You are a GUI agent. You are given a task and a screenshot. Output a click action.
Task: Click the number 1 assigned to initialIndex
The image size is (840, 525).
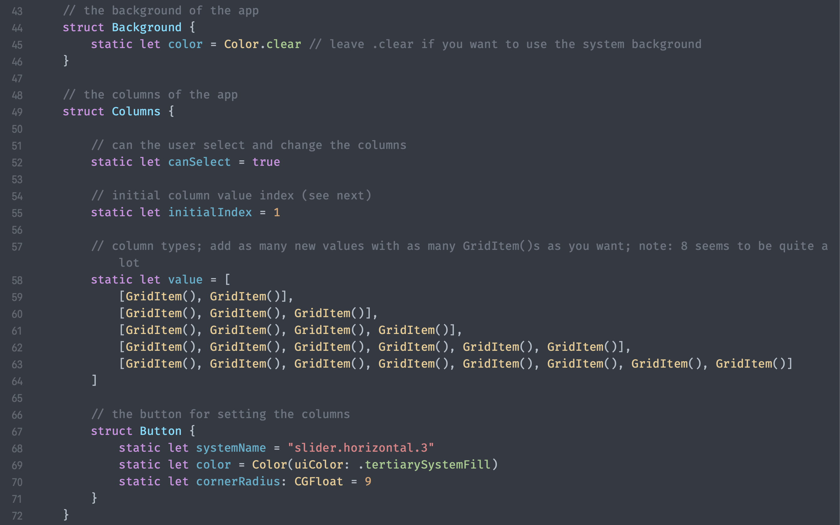pos(276,213)
